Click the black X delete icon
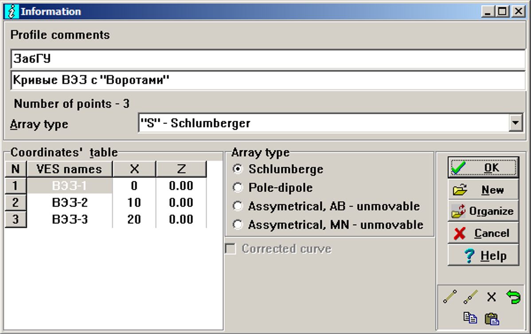This screenshot has height=334, width=531. click(x=492, y=297)
